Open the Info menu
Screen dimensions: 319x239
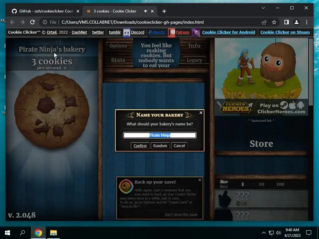(x=194, y=46)
